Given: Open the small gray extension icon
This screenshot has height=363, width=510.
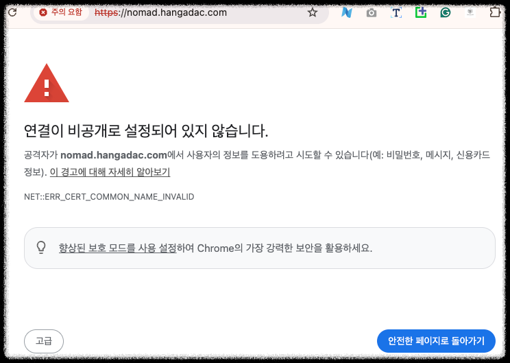Looking at the screenshot, I should 470,13.
